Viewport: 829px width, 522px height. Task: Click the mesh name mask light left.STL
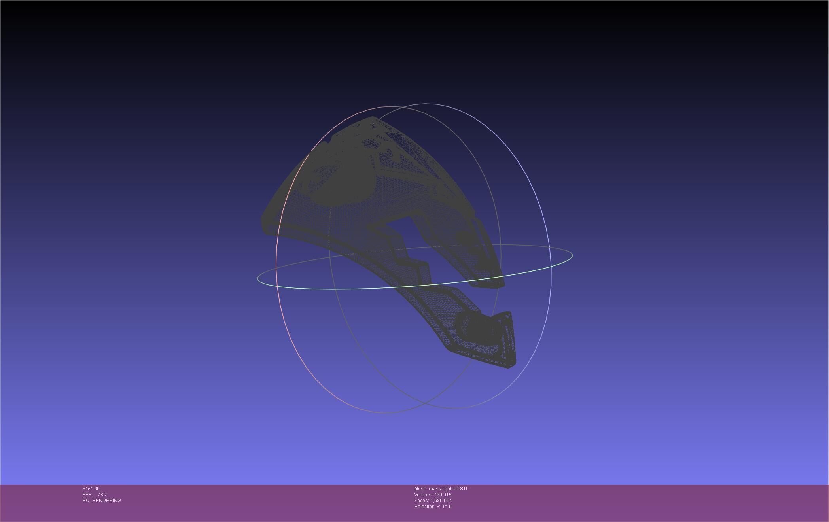pyautogui.click(x=441, y=489)
